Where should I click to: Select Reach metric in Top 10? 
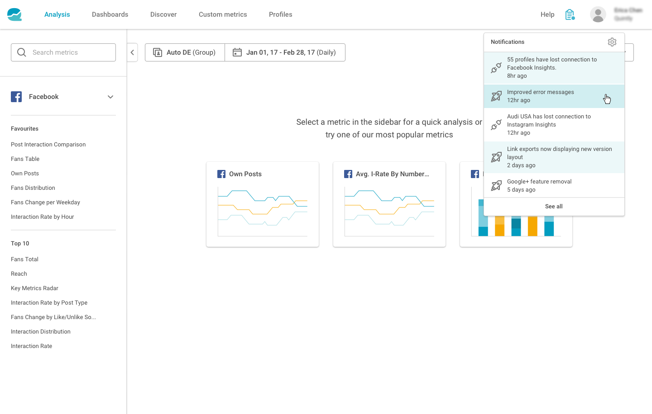click(19, 274)
